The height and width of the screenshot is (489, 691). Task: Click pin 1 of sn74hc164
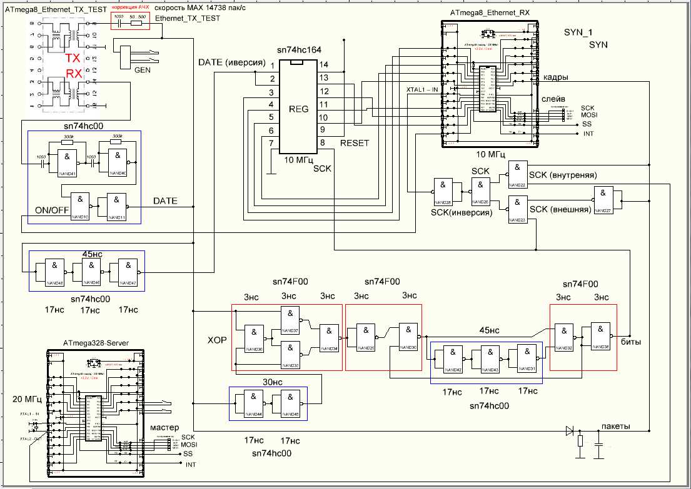point(273,66)
